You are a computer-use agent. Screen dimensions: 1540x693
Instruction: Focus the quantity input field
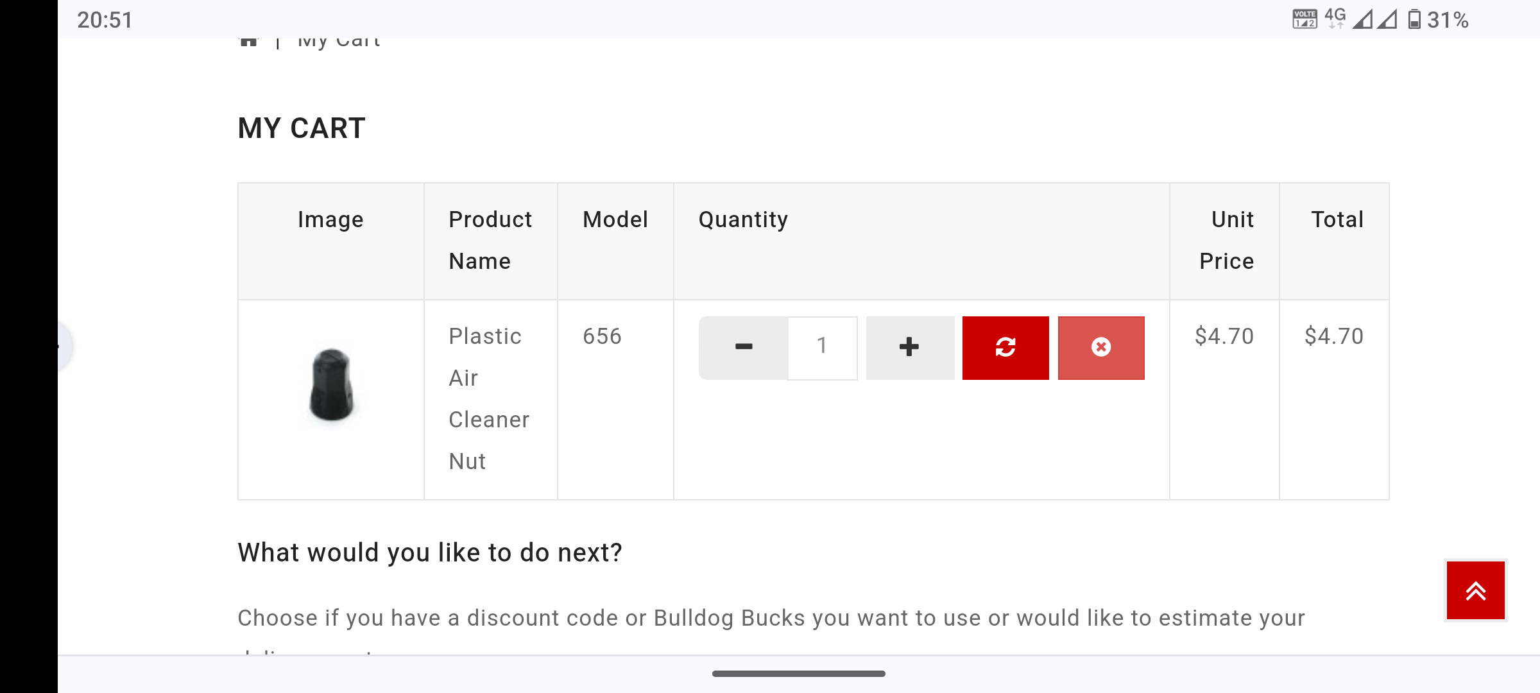822,347
